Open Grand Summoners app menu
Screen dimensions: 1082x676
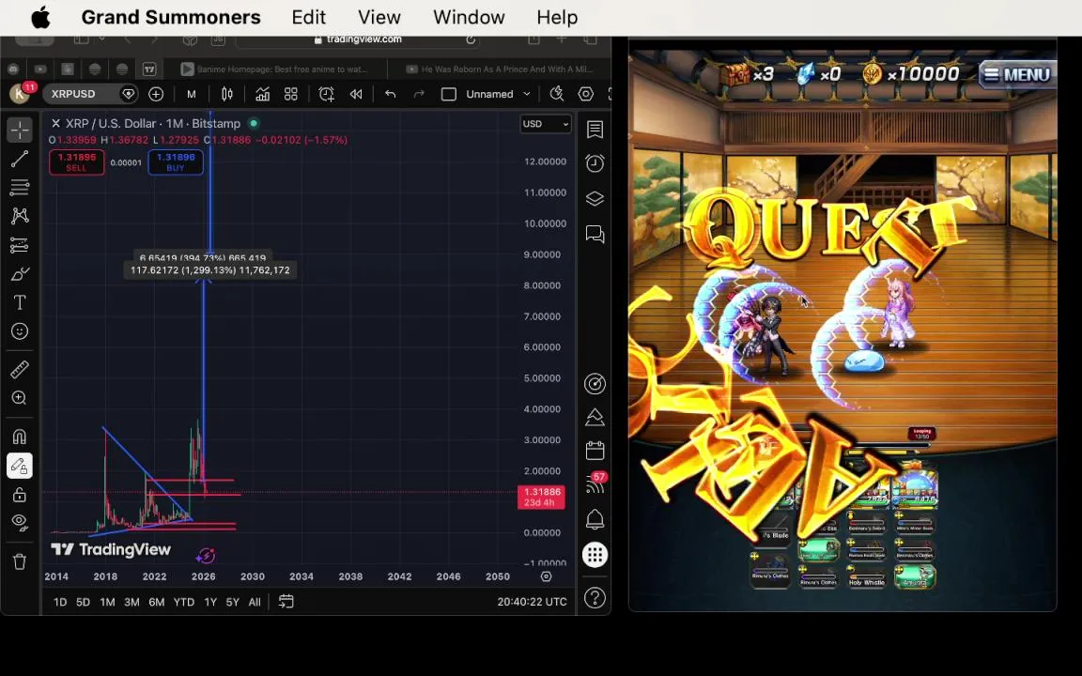click(x=171, y=17)
